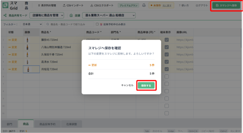Open the 商品反映予約 tab
The height and width of the screenshot is (133, 243).
point(47,124)
